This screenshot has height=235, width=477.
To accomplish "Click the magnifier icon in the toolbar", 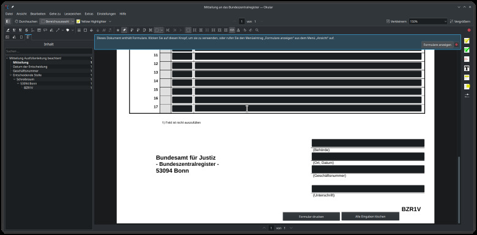I will 257,30.
